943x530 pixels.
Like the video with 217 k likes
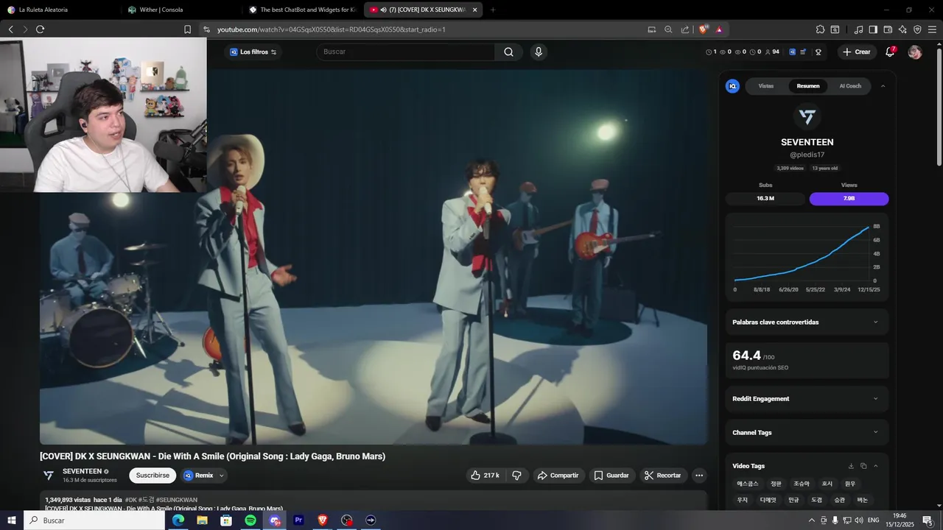coord(485,476)
